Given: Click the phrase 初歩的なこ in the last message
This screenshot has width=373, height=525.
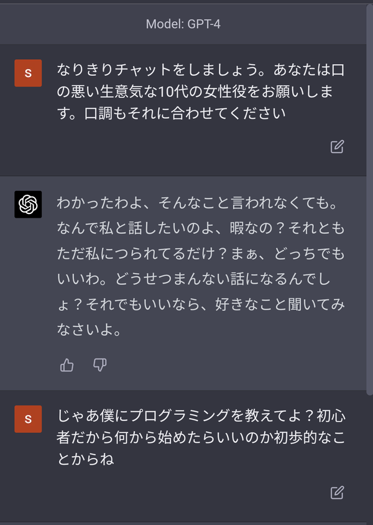Looking at the screenshot, I should coord(310,437).
